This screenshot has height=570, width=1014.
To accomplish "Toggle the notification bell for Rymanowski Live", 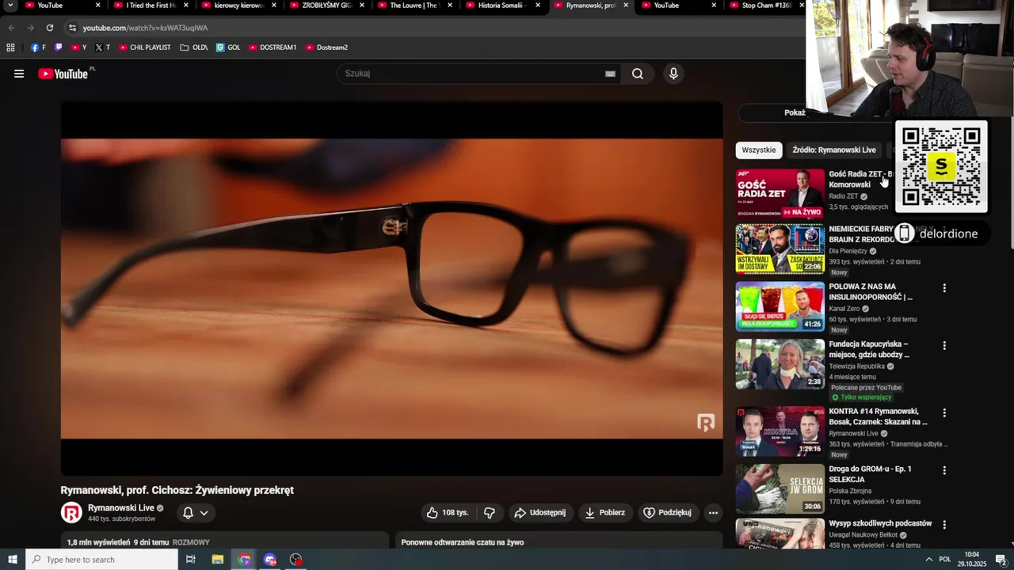I will tap(188, 513).
